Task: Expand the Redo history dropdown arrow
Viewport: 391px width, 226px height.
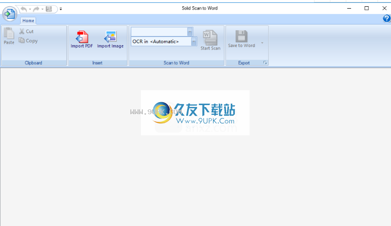Action: 42,9
